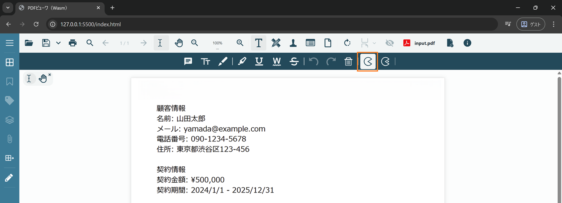Open the bookmarks sidebar panel
The image size is (562, 203).
(x=9, y=81)
